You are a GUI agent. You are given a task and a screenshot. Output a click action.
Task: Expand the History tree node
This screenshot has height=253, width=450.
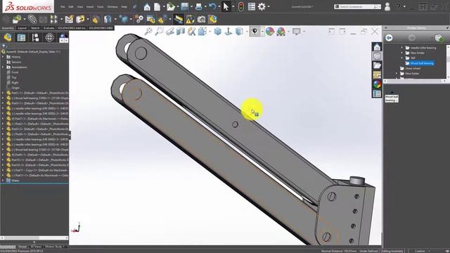(3, 57)
